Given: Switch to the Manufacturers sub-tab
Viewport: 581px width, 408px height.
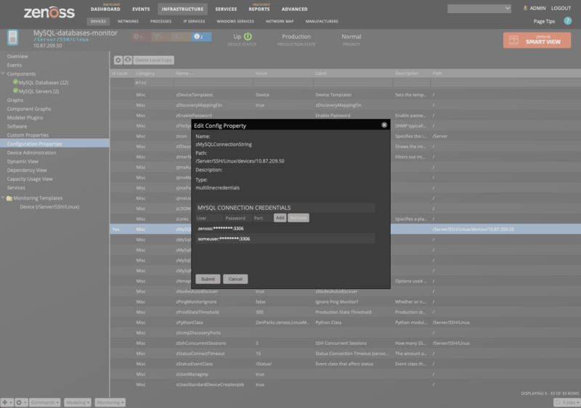Looking at the screenshot, I should pos(322,22).
